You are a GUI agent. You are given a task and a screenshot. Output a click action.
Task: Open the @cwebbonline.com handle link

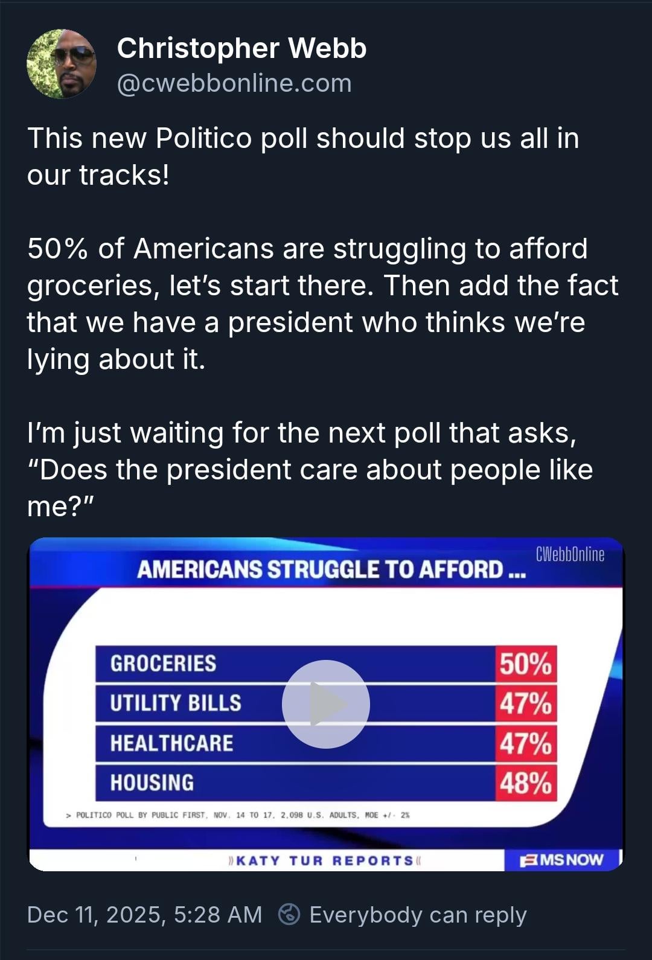[x=234, y=83]
